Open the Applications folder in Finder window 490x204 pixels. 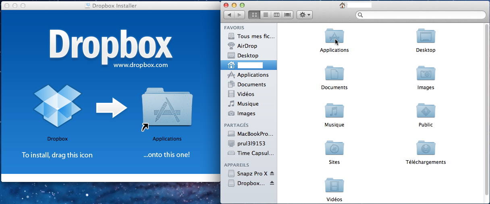(x=334, y=36)
